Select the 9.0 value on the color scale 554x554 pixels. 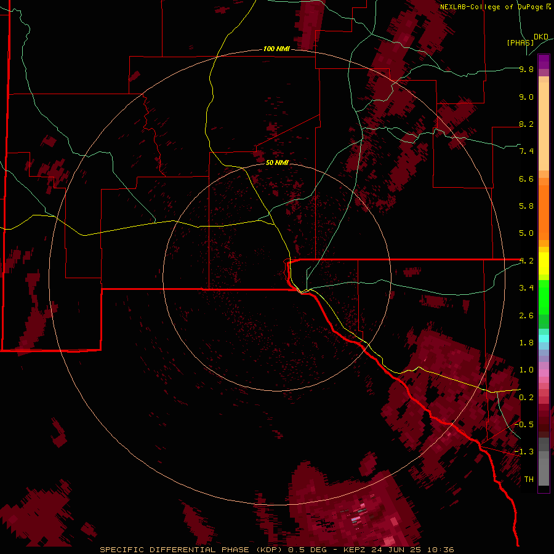click(526, 97)
